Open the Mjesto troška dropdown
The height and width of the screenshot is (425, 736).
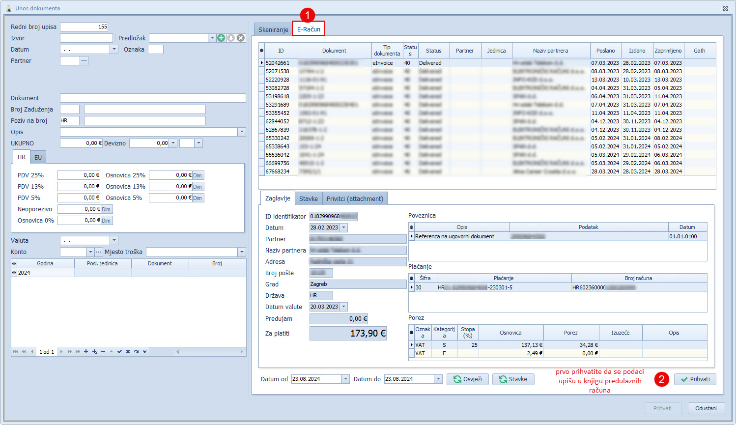[x=241, y=252]
